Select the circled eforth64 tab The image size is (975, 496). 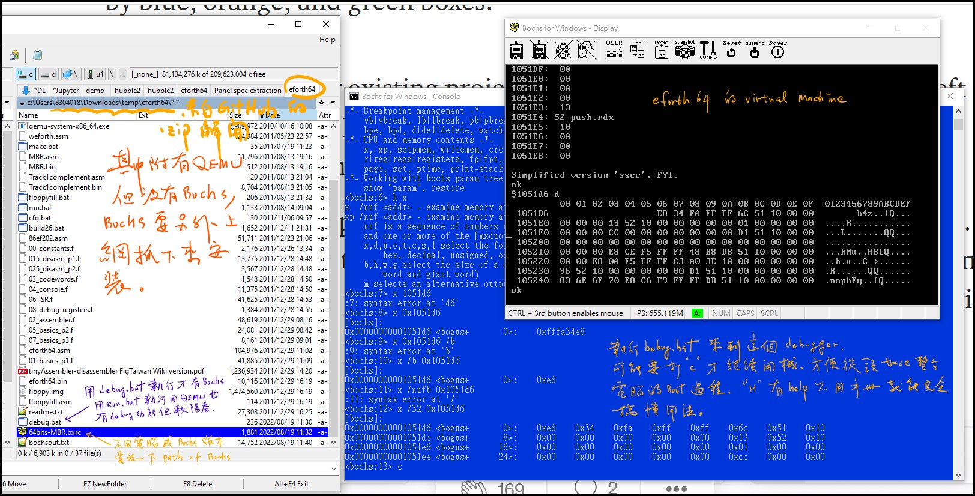pyautogui.click(x=302, y=89)
